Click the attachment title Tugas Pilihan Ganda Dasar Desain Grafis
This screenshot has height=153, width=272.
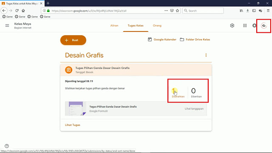[x=113, y=107]
